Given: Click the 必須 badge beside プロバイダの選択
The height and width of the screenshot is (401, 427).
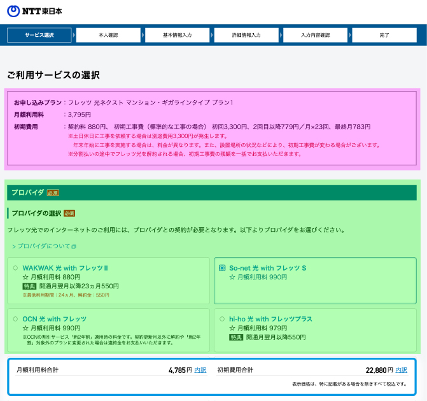Looking at the screenshot, I should click(x=69, y=213).
